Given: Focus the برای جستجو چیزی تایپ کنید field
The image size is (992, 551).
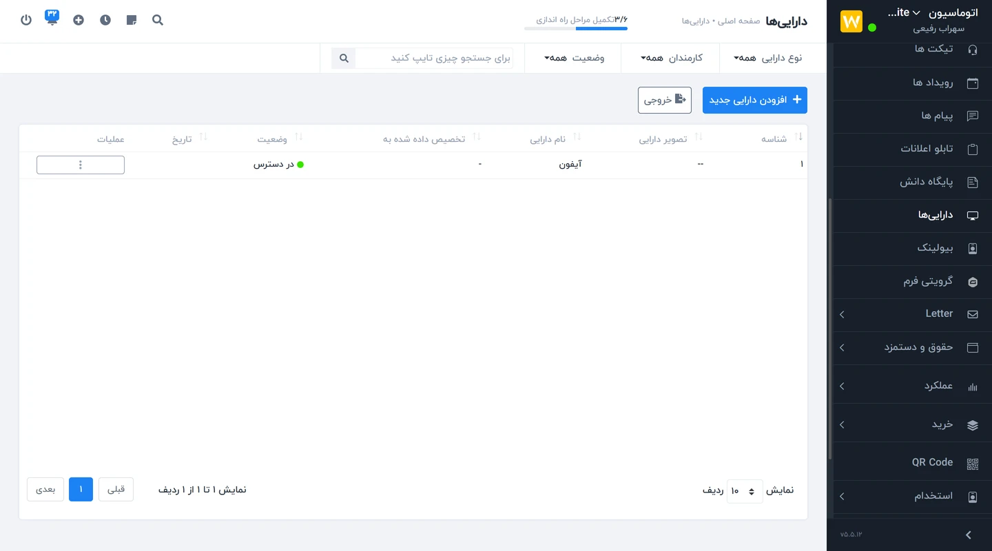Looking at the screenshot, I should 435,59.
